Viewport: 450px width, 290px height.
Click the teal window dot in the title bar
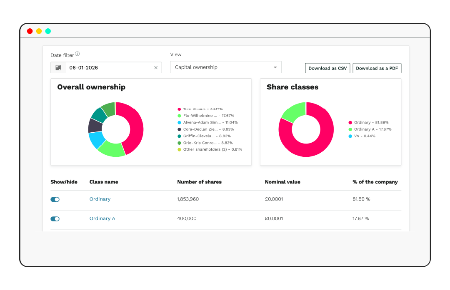pyautogui.click(x=48, y=31)
